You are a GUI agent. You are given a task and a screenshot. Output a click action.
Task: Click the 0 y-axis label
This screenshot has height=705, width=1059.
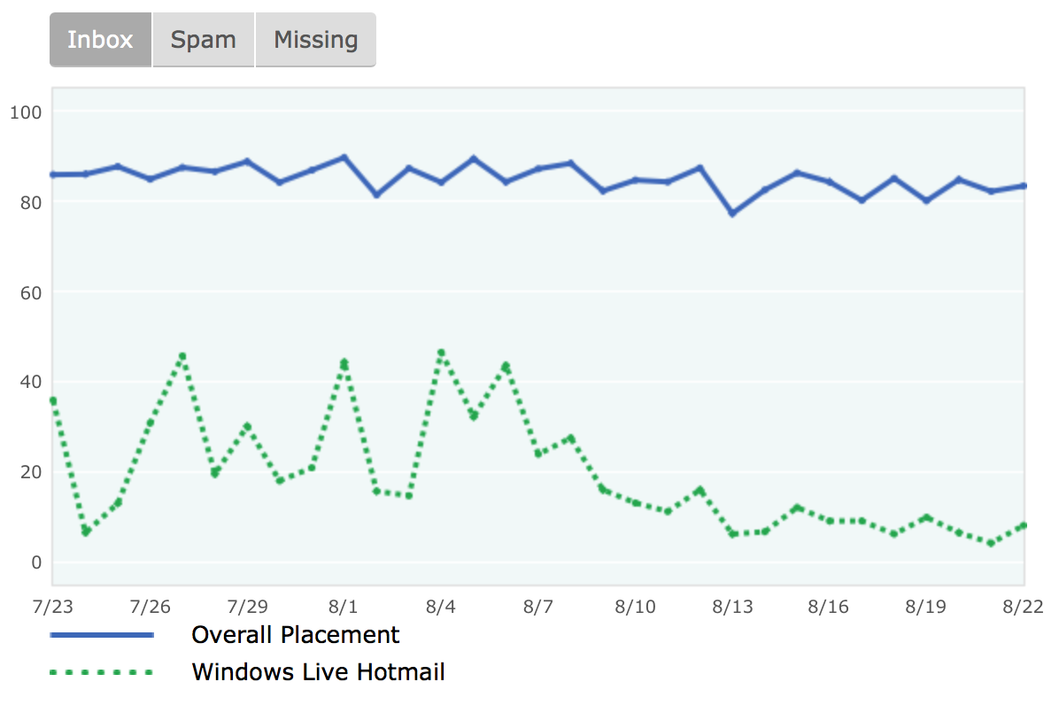click(x=36, y=562)
